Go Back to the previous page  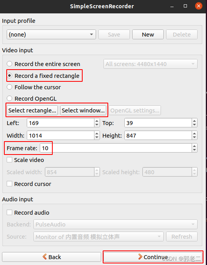tap(52, 257)
